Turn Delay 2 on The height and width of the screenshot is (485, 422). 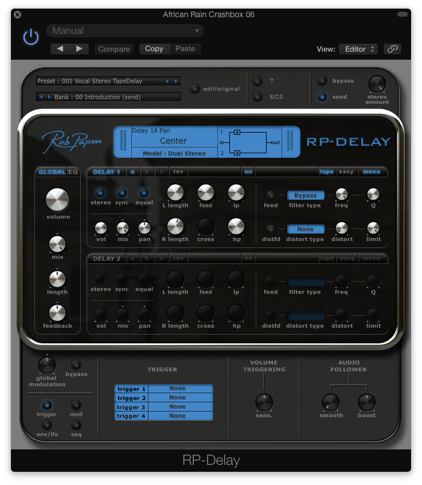[x=248, y=258]
